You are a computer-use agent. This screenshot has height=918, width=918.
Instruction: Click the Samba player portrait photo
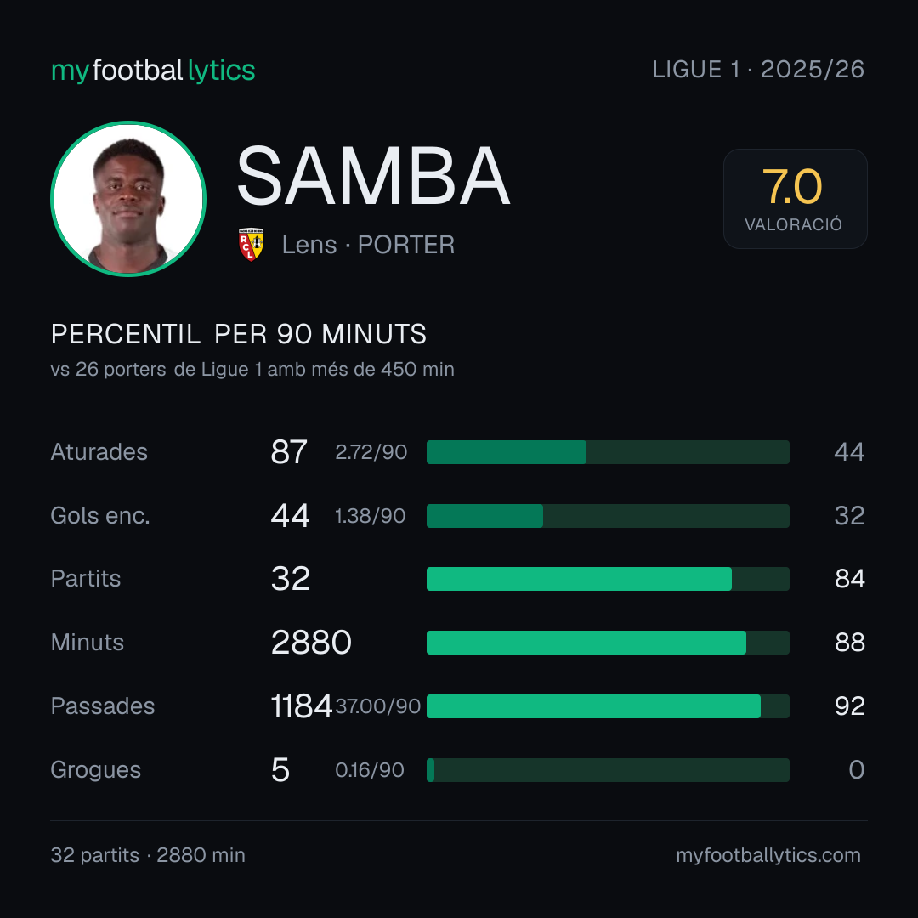[x=128, y=198]
